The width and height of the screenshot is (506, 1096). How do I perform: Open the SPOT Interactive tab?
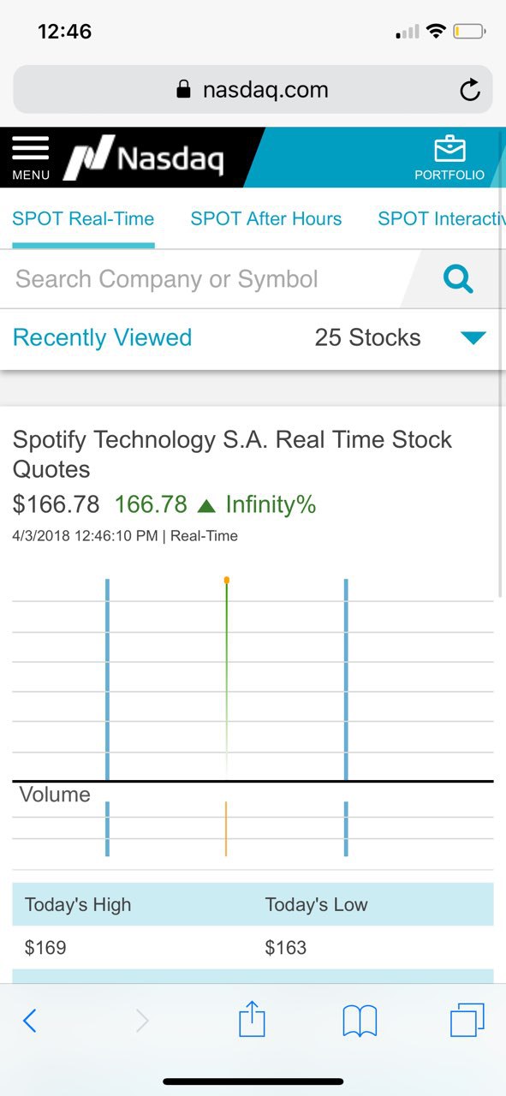pos(442,218)
